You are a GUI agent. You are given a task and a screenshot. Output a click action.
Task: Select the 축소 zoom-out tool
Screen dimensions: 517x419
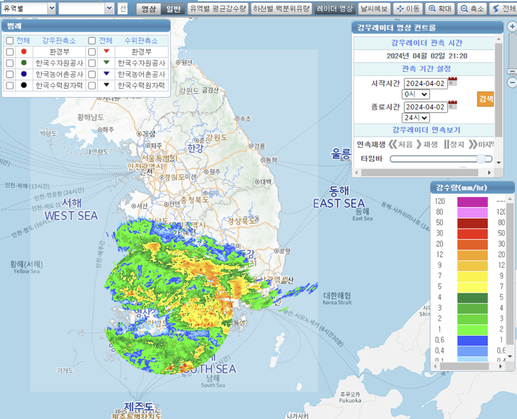tap(472, 9)
